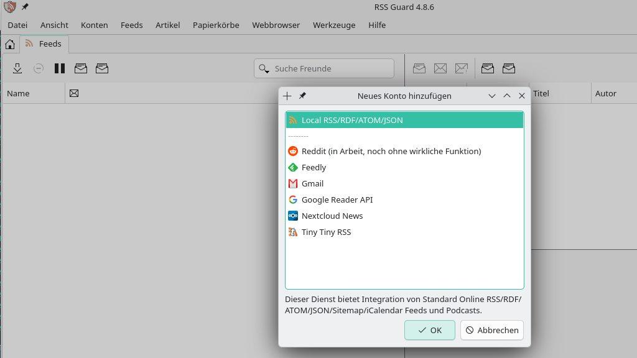Screen dimensions: 637x358
Task: Confirm account selection with OK
Action: tap(429, 330)
